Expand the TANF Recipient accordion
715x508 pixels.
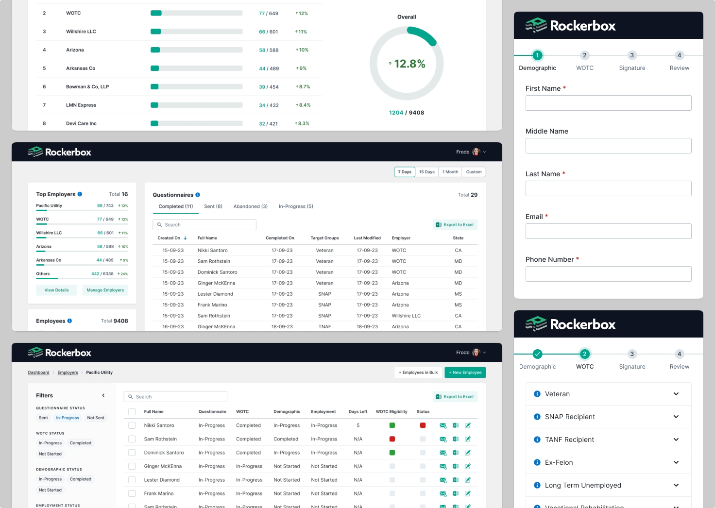[x=676, y=440]
